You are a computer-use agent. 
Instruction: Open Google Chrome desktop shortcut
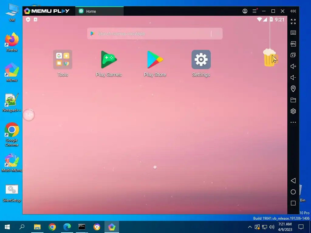(x=12, y=134)
